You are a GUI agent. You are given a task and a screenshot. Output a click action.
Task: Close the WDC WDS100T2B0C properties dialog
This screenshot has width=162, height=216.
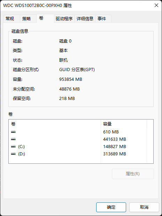(x=156, y=5)
